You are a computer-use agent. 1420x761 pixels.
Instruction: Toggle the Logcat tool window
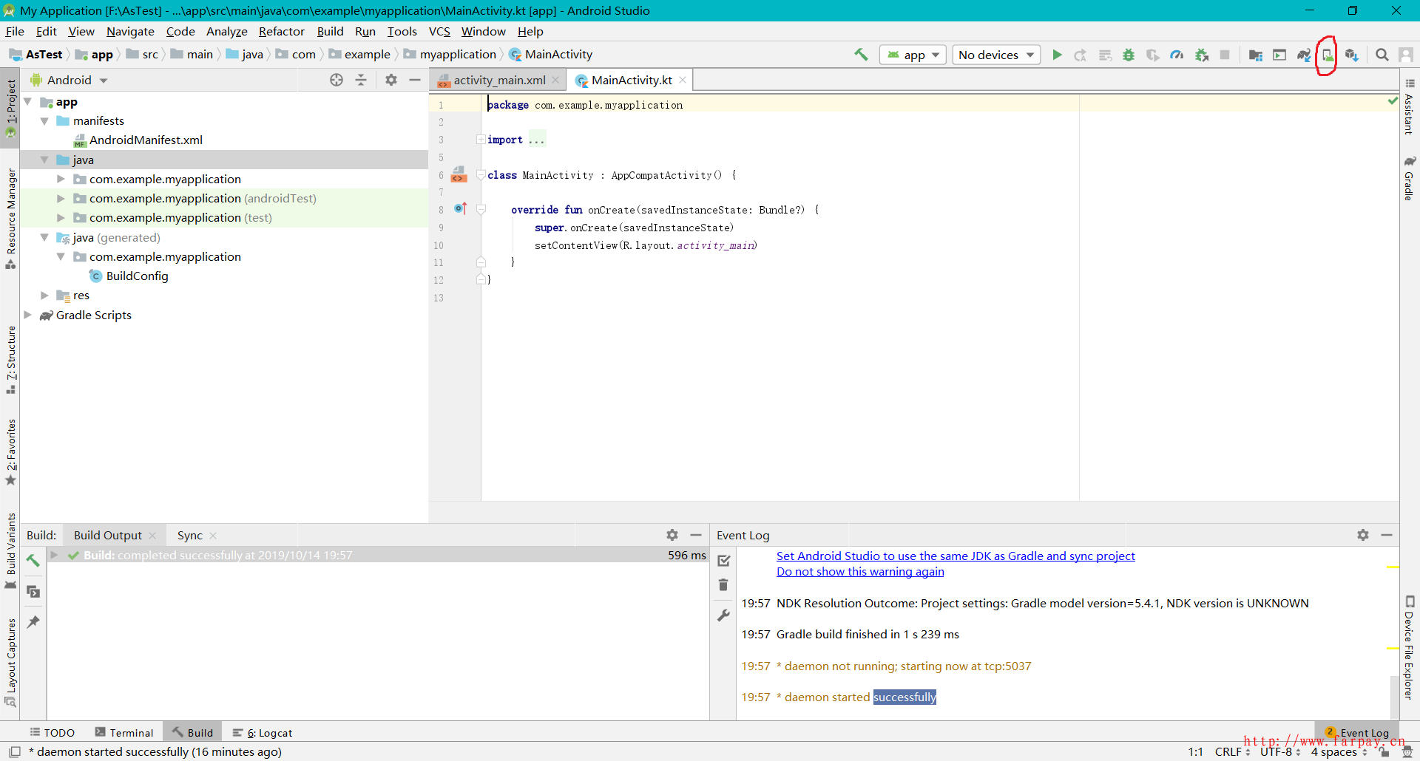[263, 733]
